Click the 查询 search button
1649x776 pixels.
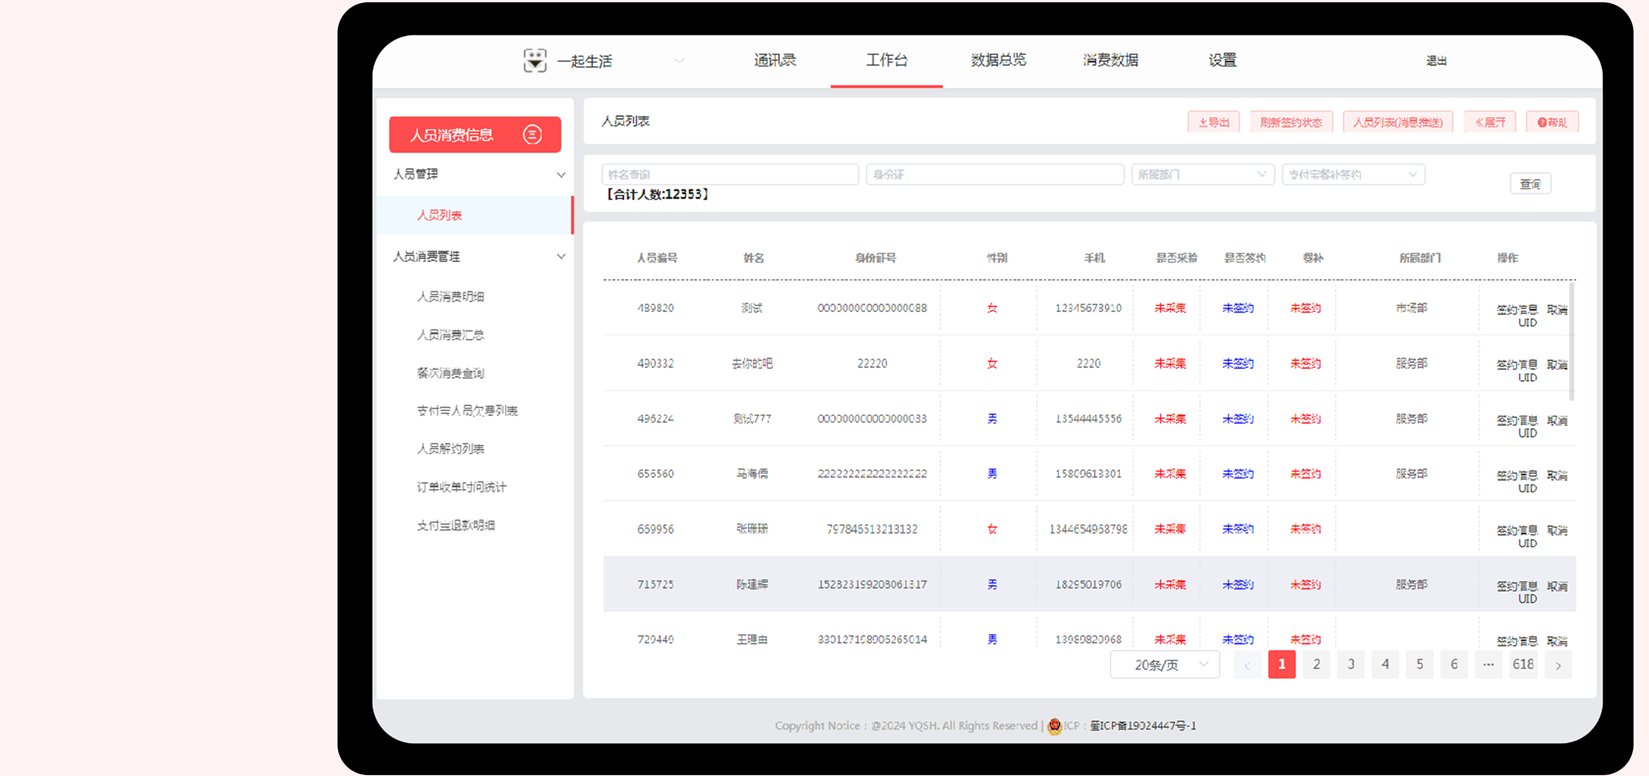click(x=1530, y=184)
